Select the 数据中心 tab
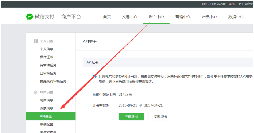This screenshot has height=133, width=254. click(x=236, y=17)
